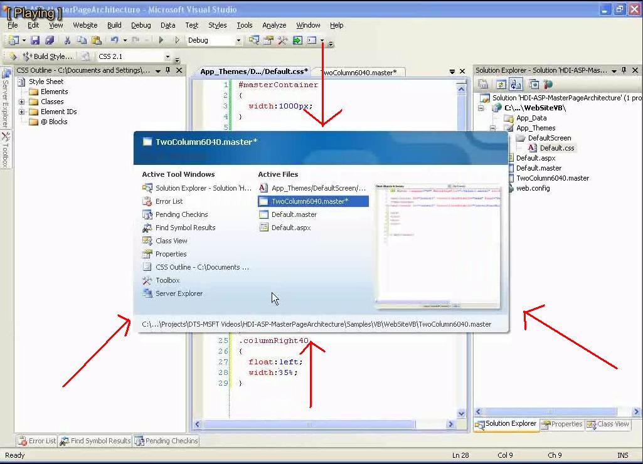The width and height of the screenshot is (643, 464).
Task: Click the Build Style button
Action: click(x=48, y=57)
